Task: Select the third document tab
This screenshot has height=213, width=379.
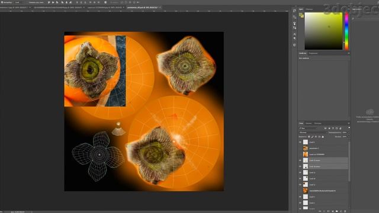Action: (x=105, y=8)
